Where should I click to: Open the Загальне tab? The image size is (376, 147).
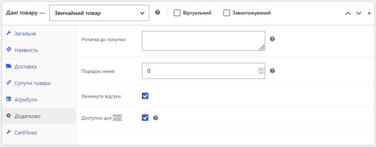pyautogui.click(x=39, y=33)
